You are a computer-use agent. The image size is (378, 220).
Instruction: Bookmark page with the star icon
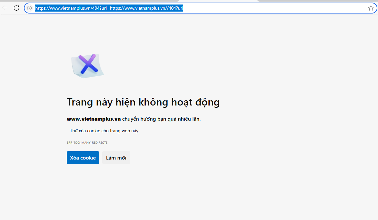pyautogui.click(x=371, y=8)
